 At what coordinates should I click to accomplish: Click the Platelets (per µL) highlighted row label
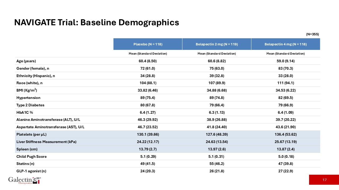[32, 134]
